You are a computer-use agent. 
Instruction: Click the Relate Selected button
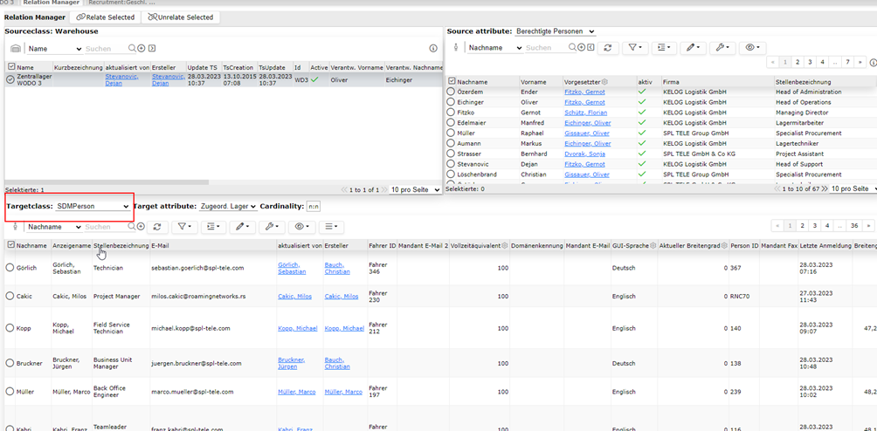click(x=105, y=17)
